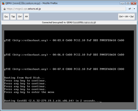The height and width of the screenshot is (111, 138).
Task: Send the Esc key to the console
Action: click(6, 17)
